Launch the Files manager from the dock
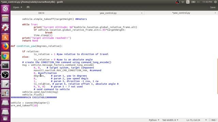Screen dimensions: 218x122 (5, 18)
